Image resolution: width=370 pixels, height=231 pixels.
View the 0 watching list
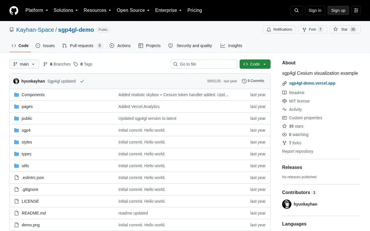click(295, 135)
